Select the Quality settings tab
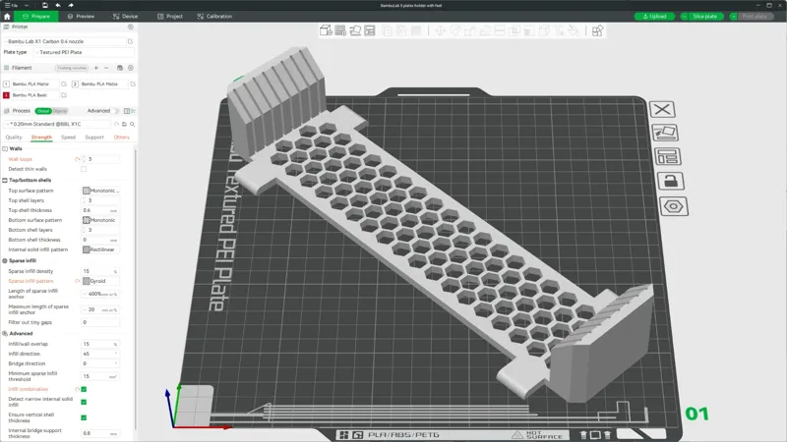Screen dimensions: 787x442 click(14, 138)
